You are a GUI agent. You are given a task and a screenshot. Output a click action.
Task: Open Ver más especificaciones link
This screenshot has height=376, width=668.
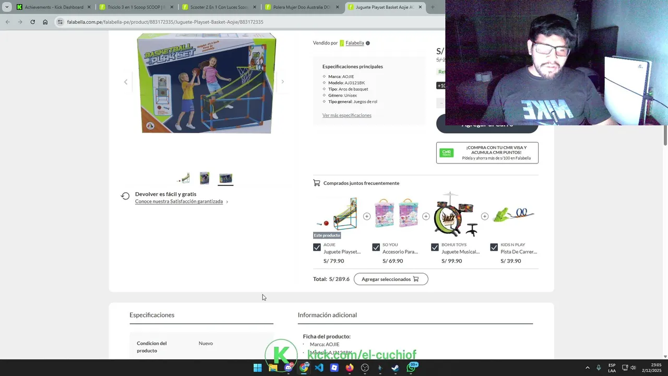(x=347, y=115)
